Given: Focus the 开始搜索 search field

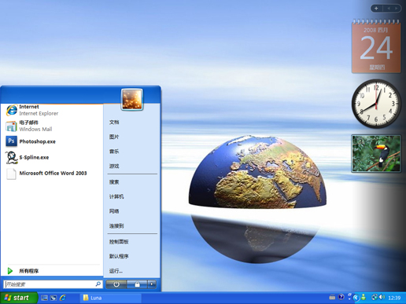Looking at the screenshot, I should point(53,284).
